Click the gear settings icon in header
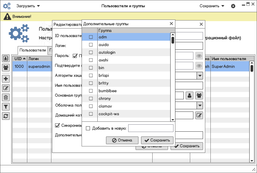Viewport: 257px width, 173px height. pyautogui.click(x=233, y=6)
